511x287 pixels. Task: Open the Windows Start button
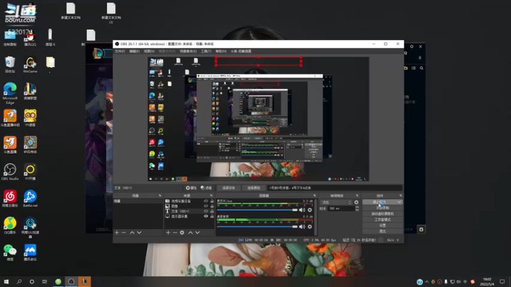pyautogui.click(x=6, y=281)
